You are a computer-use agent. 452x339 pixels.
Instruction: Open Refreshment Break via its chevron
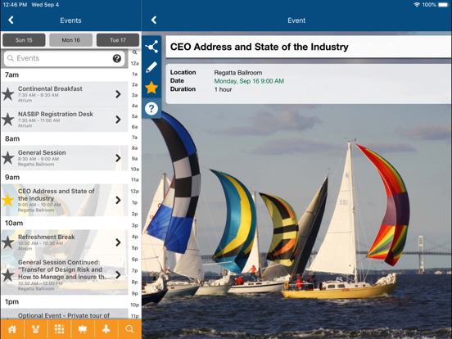click(118, 242)
